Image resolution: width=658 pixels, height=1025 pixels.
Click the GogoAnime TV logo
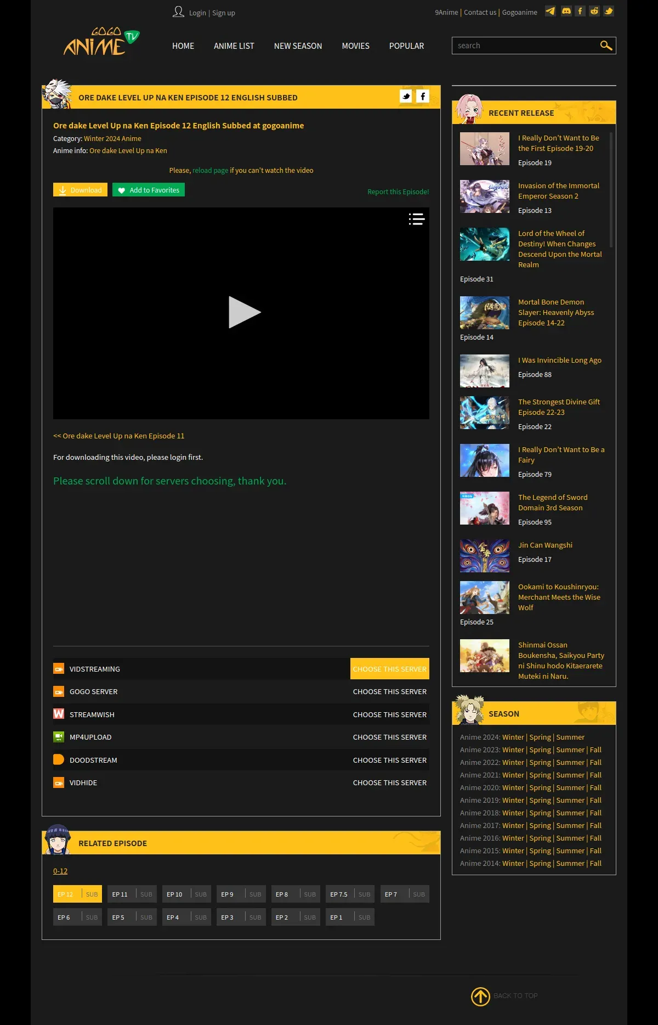tap(101, 42)
